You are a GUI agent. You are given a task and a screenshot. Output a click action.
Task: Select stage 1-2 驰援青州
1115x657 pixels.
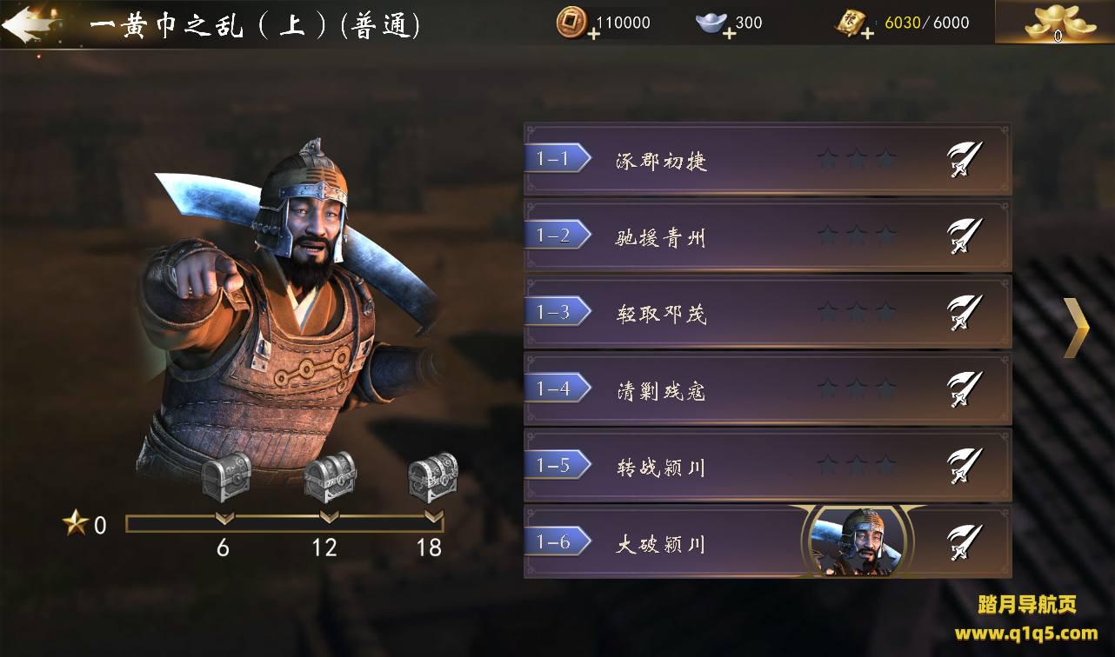767,236
